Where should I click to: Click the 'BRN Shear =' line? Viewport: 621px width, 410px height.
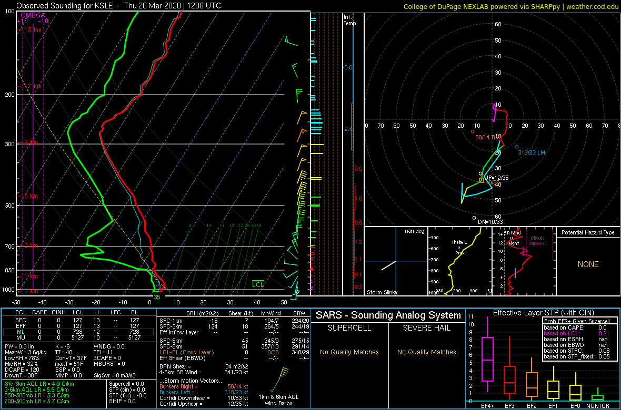click(203, 366)
